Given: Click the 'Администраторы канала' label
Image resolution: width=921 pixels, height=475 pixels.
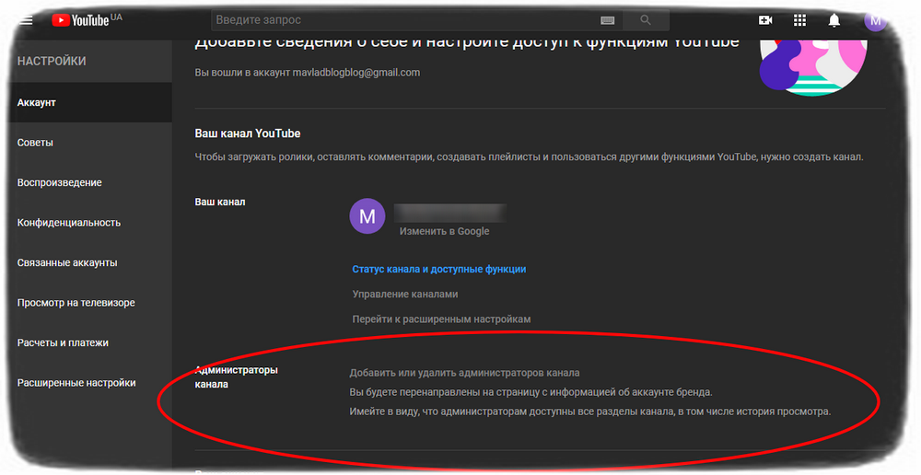Looking at the screenshot, I should click(x=236, y=377).
